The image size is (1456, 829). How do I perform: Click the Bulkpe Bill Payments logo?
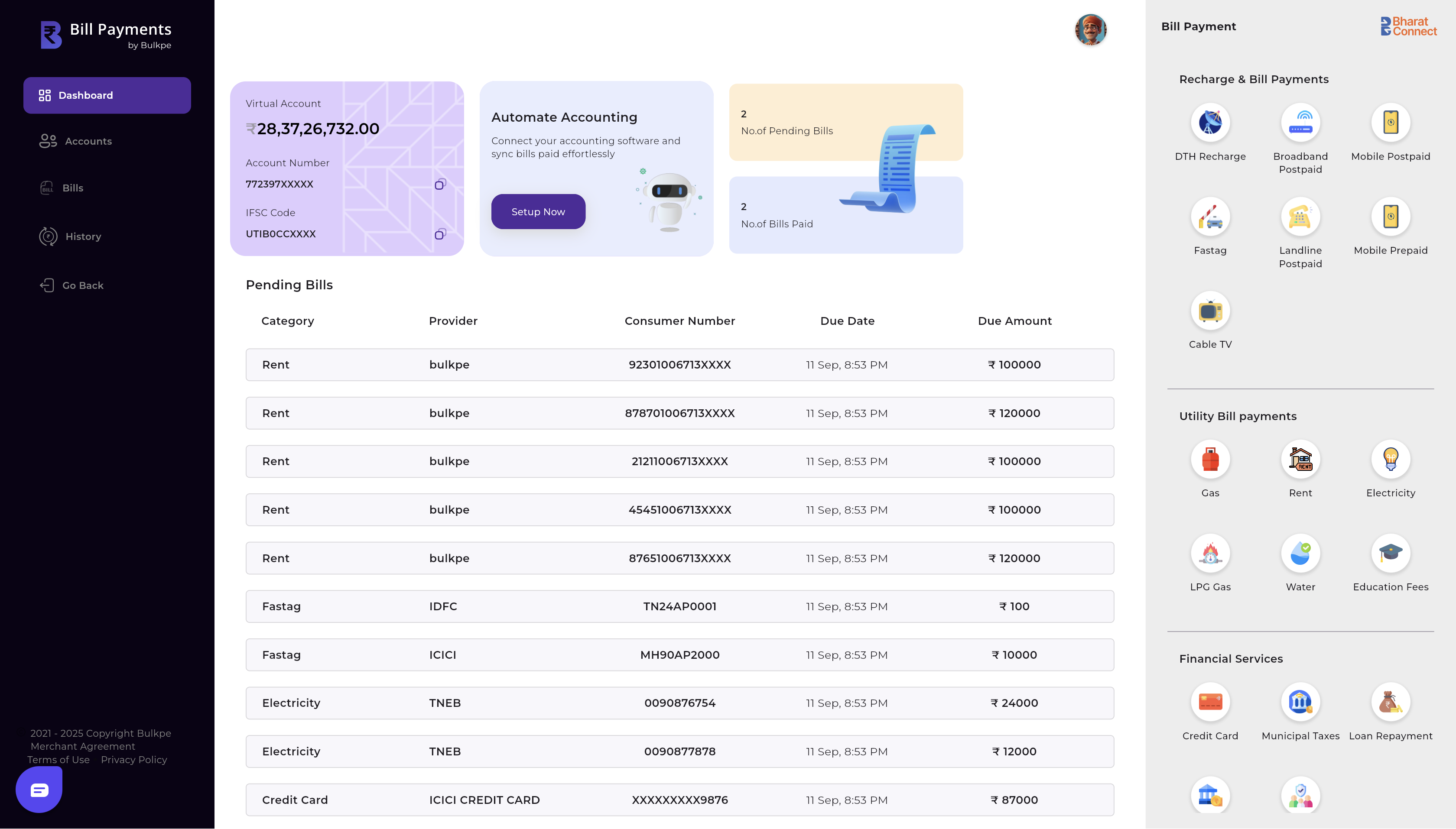pyautogui.click(x=106, y=35)
